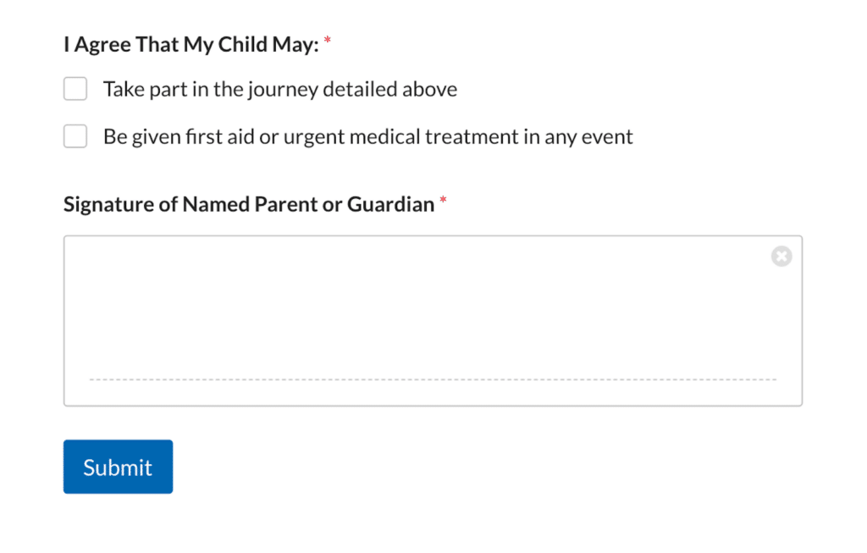
Task: Click the left end of the dashed signature line
Action: point(93,379)
